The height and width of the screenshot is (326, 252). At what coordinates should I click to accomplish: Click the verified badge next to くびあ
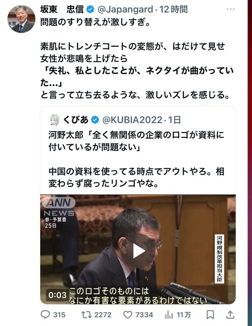95,120
